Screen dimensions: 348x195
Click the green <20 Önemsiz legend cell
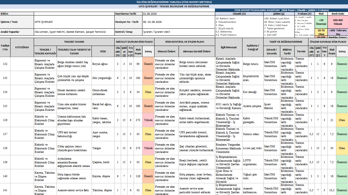tap(321, 22)
